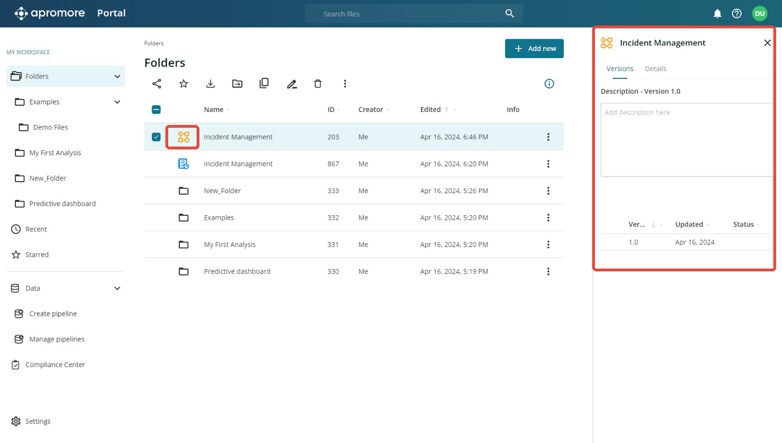Star the selected file using the toolbar
The width and height of the screenshot is (782, 443).
(x=183, y=83)
